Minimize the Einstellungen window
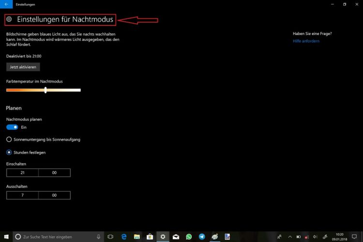This screenshot has width=363, height=242. (333, 4)
